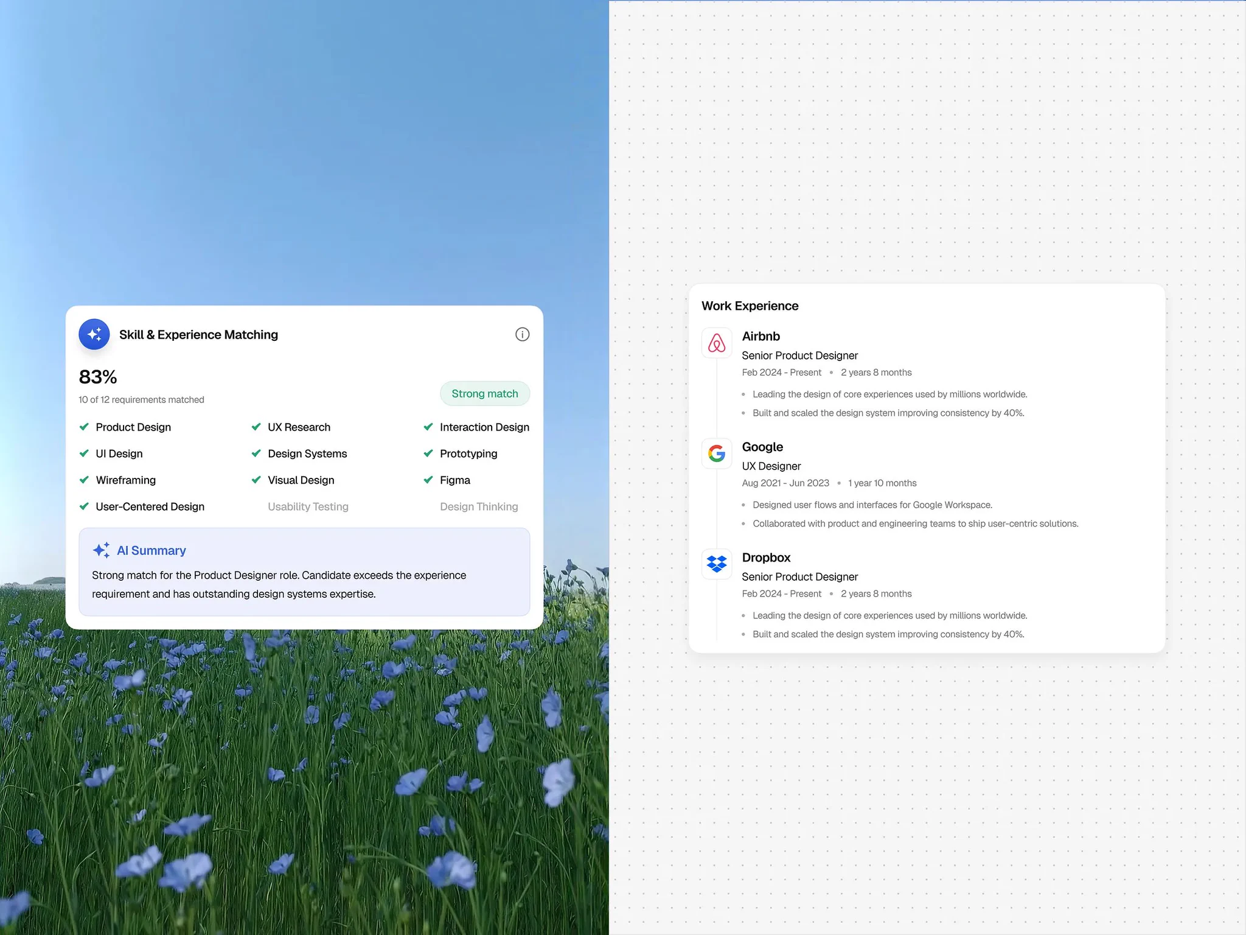The width and height of the screenshot is (1246, 935).
Task: Click the checkmark beside UI Design
Action: [x=85, y=453]
